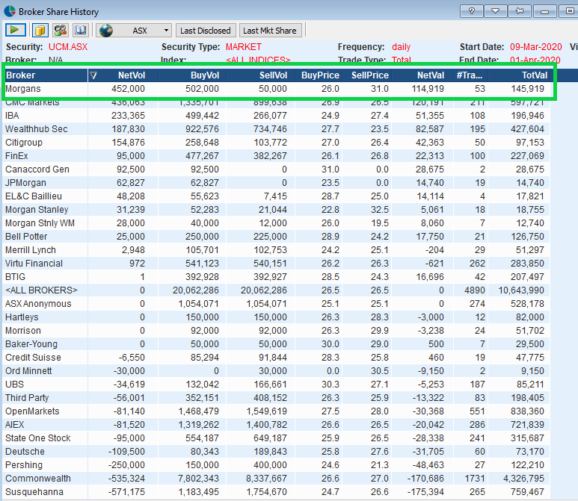
Task: Select the Morgan Stanley row
Action: [277, 210]
